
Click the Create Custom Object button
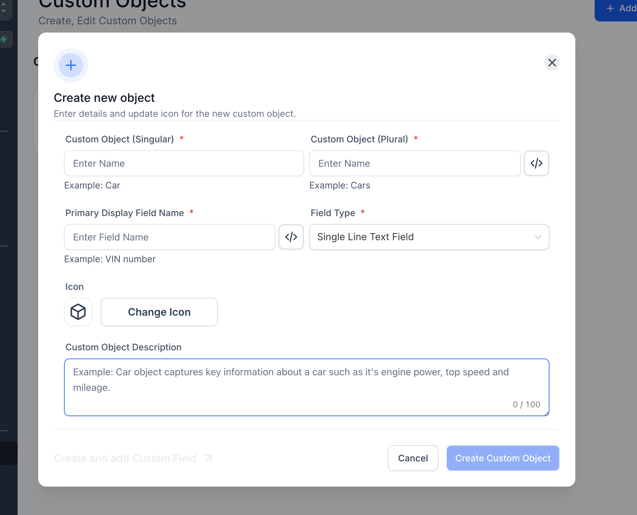(502, 458)
